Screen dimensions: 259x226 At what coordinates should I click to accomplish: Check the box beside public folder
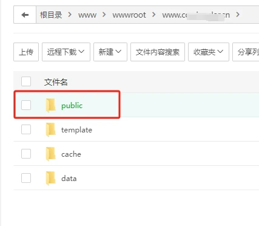(x=26, y=105)
